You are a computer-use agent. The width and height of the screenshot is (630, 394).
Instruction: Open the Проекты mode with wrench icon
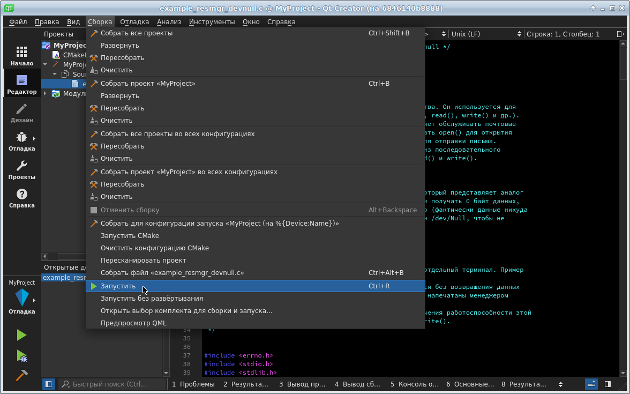pyautogui.click(x=21, y=169)
